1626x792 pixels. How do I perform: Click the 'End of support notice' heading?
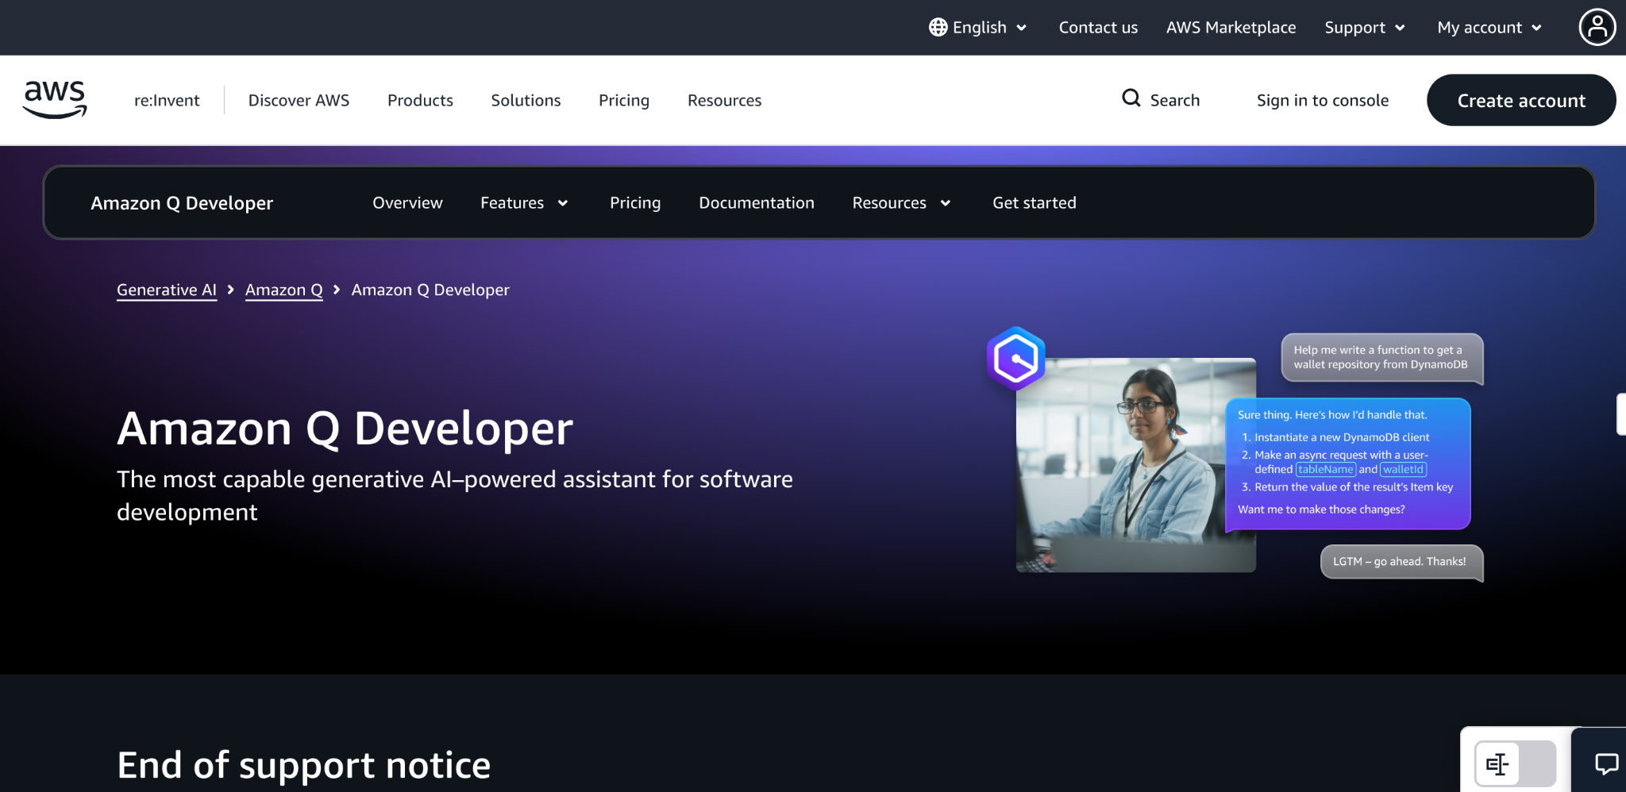[x=304, y=765]
